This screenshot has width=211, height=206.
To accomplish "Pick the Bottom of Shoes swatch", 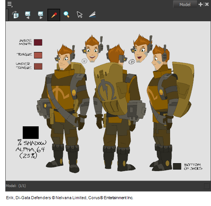I will 177,167.
